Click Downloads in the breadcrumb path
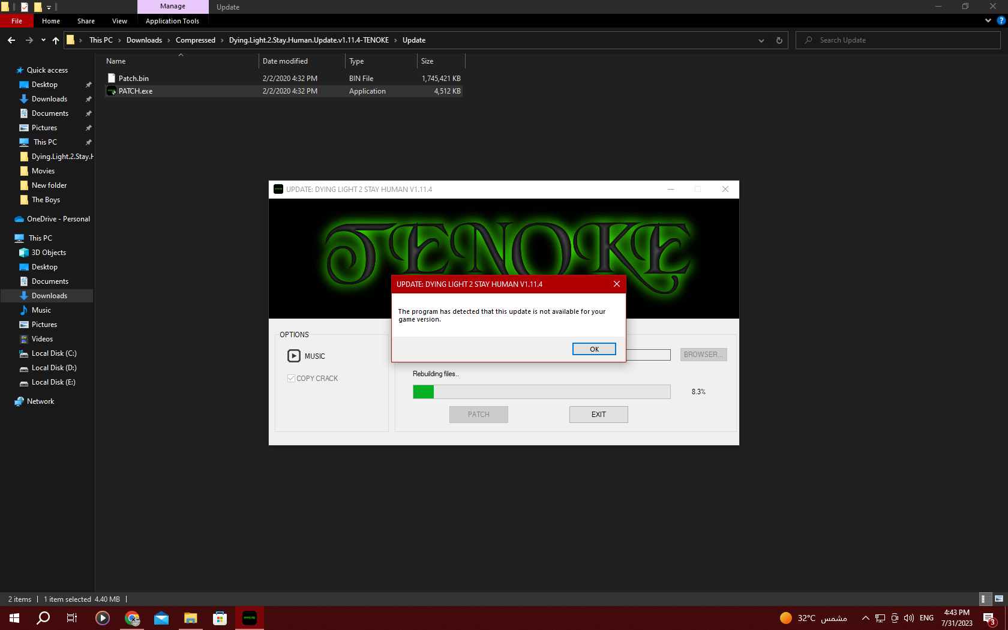The width and height of the screenshot is (1008, 630). pyautogui.click(x=144, y=40)
